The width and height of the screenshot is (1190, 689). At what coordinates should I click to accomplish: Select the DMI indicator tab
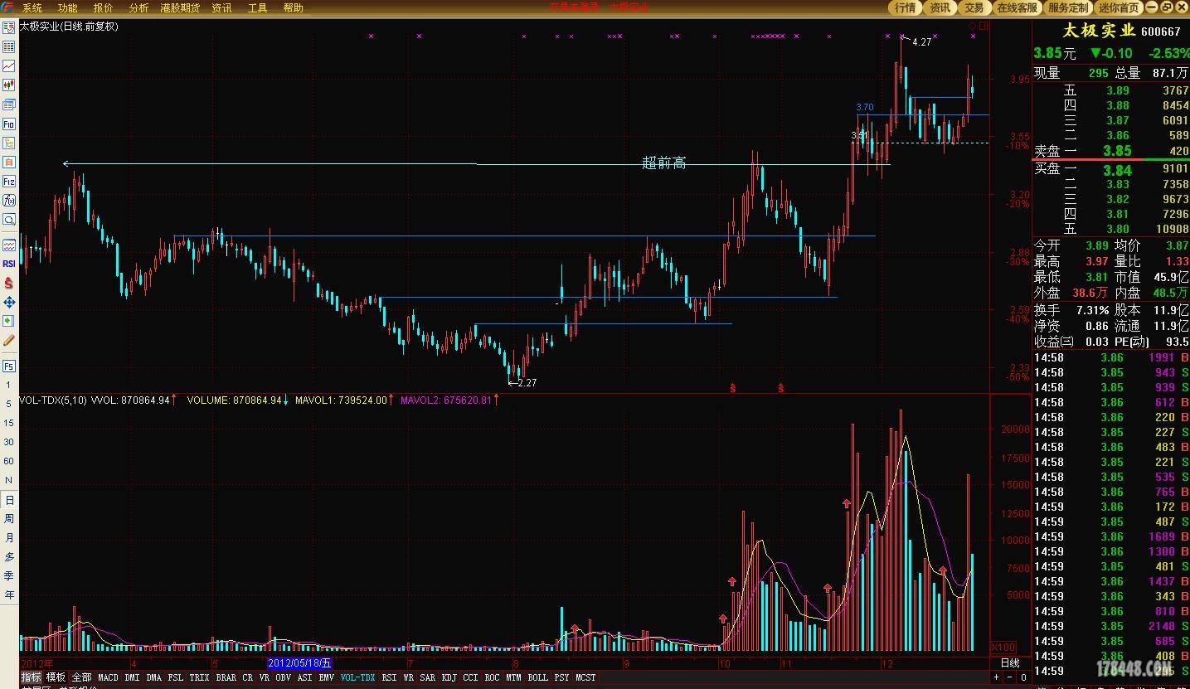click(133, 677)
